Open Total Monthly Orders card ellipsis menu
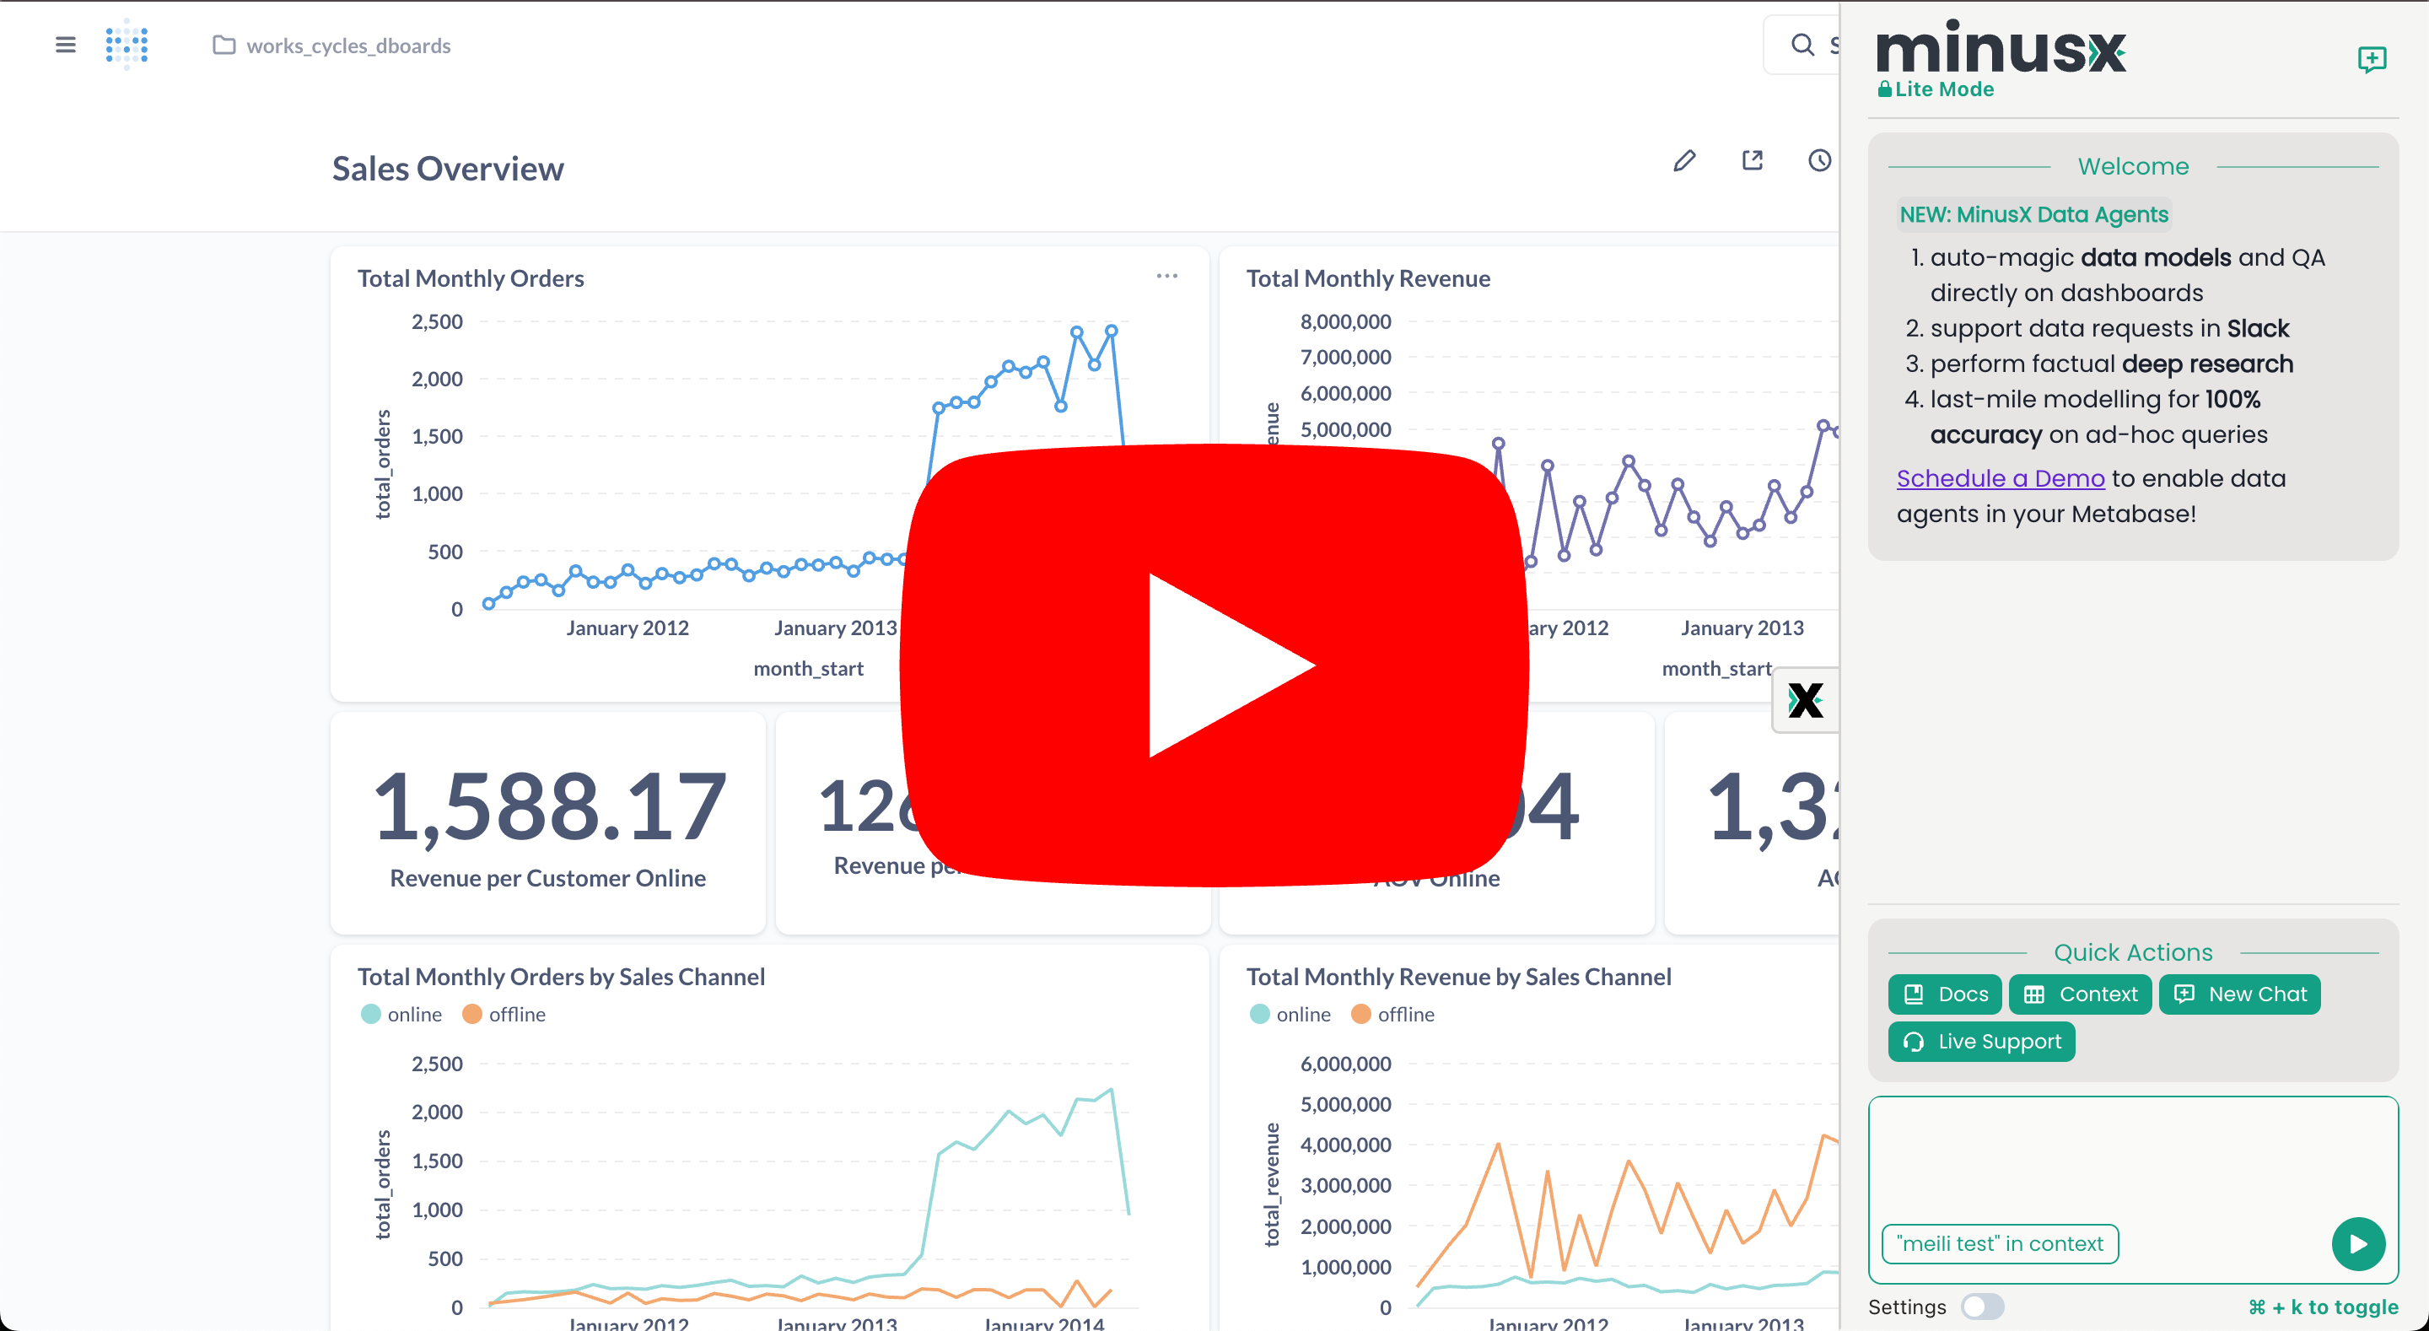The image size is (2429, 1331). [1166, 277]
